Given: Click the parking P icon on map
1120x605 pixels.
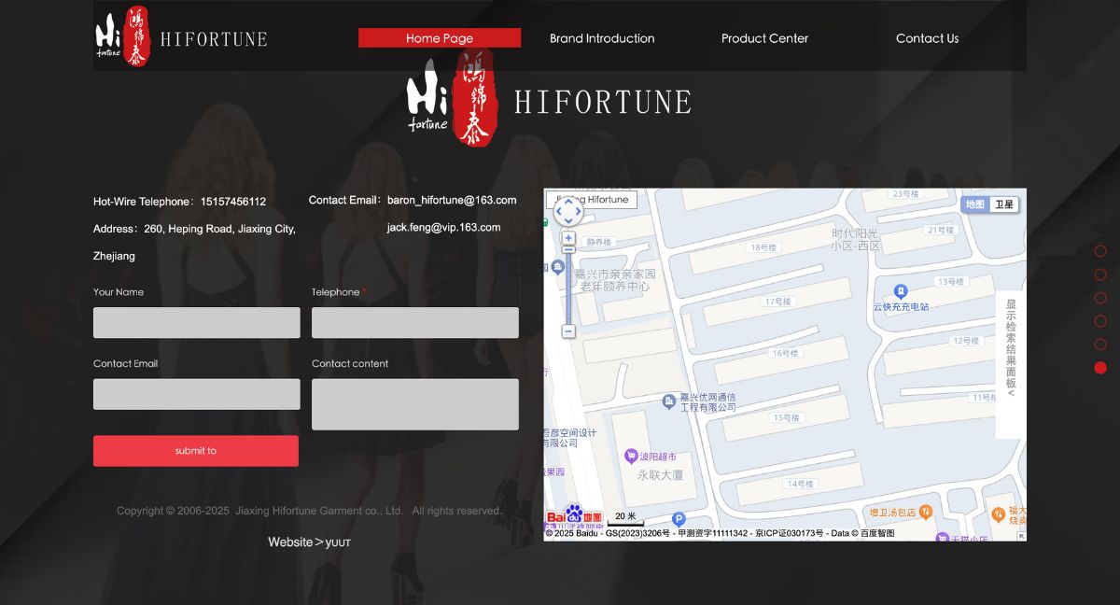Looking at the screenshot, I should click(679, 519).
